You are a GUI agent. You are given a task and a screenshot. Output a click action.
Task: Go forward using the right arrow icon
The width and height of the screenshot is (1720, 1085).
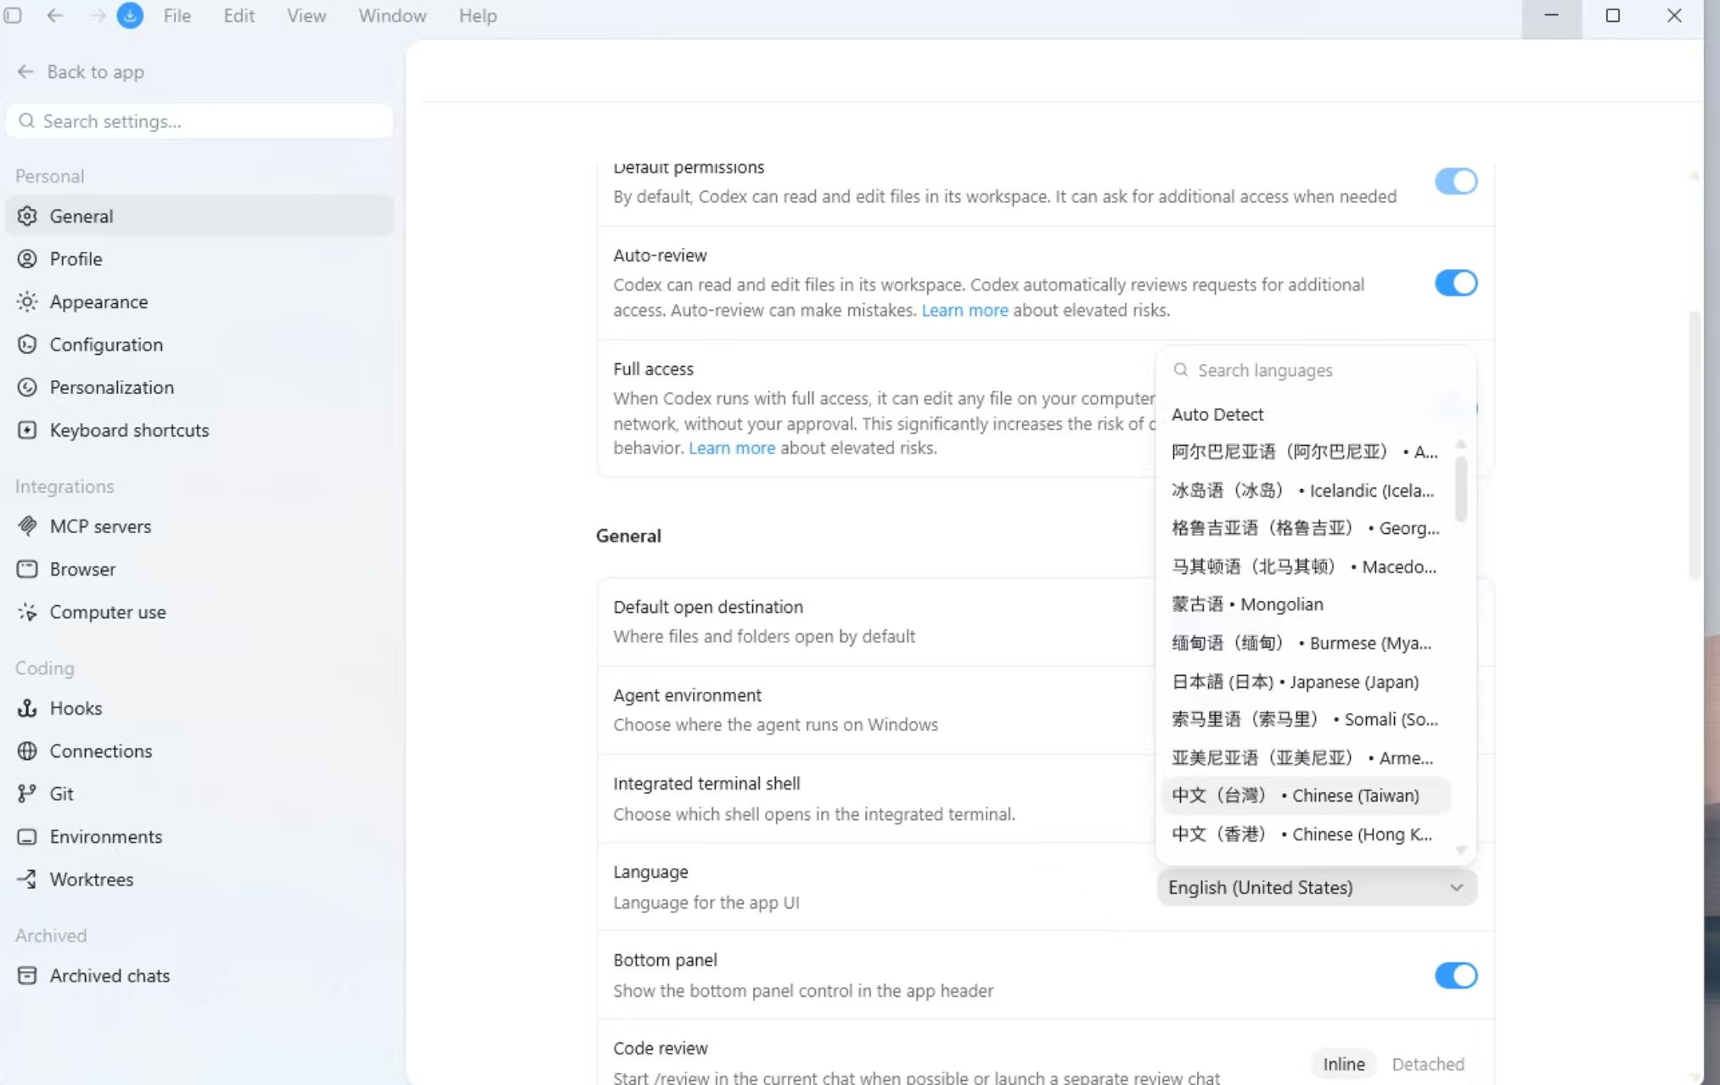point(98,15)
